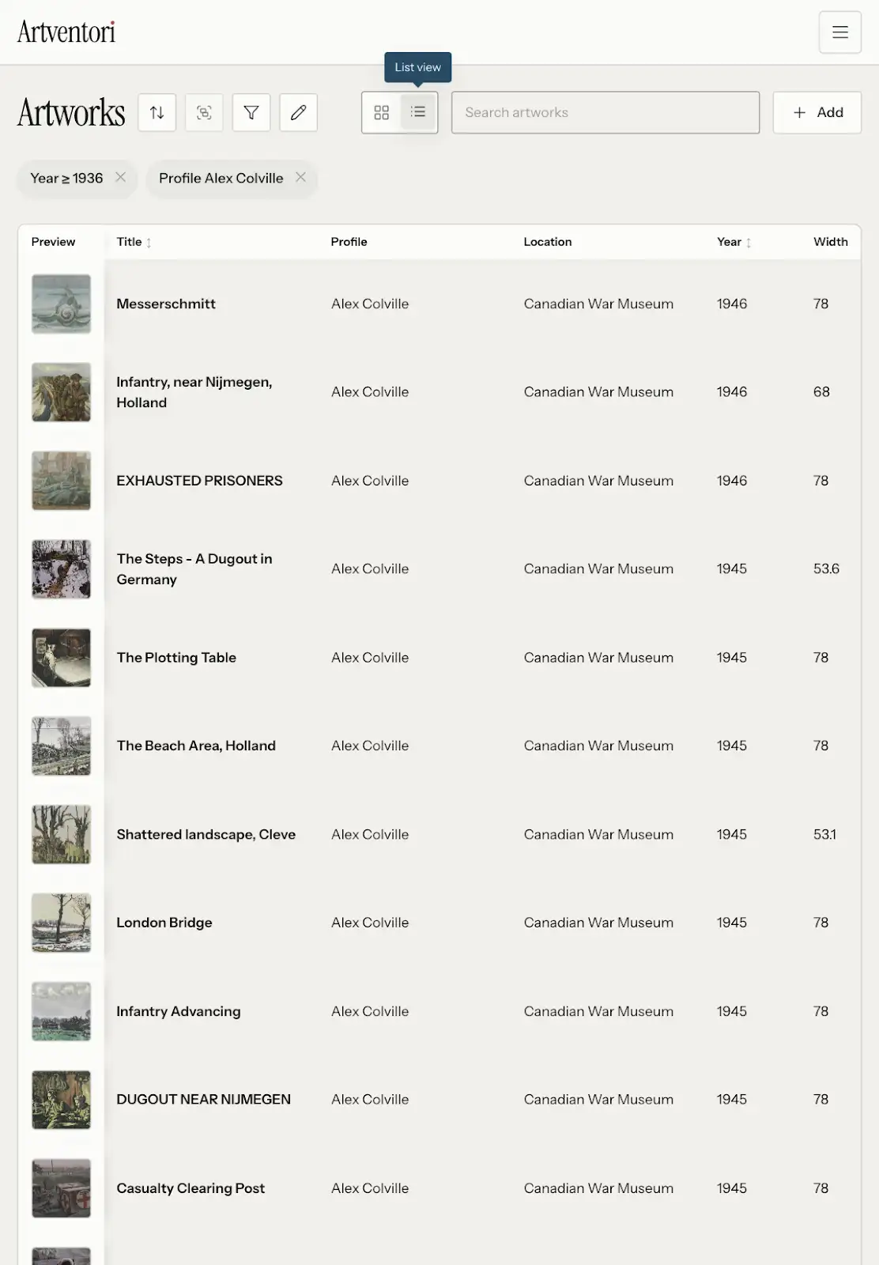Screen dimensions: 879x1265
Task: Open Shattered landscape, Cleve title
Action: [x=206, y=834]
